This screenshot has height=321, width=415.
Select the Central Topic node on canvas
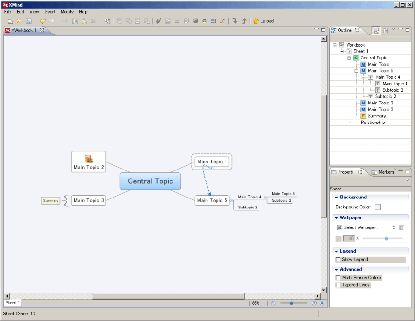click(x=150, y=181)
